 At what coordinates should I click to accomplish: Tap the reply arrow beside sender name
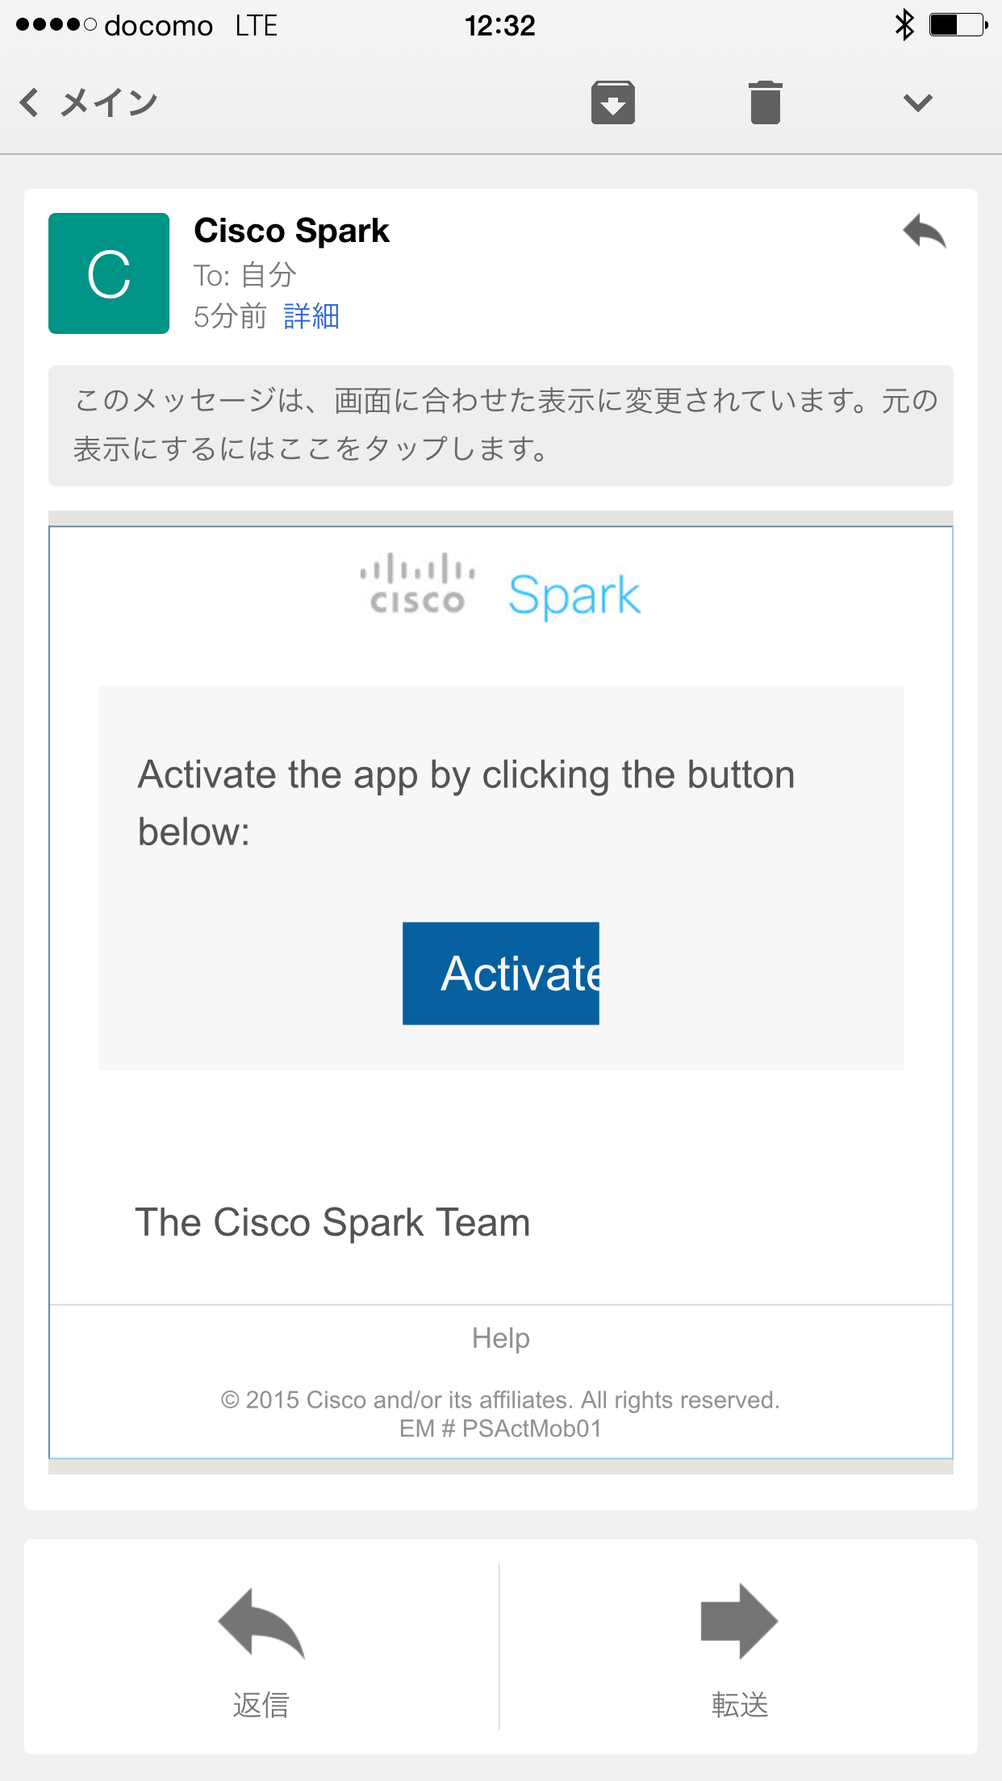click(925, 232)
